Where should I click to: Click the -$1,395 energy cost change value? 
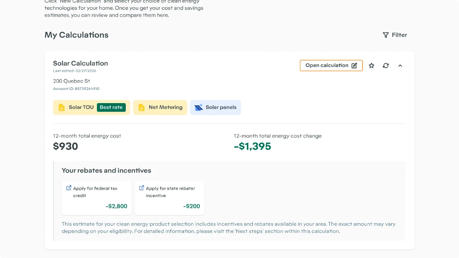(x=252, y=146)
